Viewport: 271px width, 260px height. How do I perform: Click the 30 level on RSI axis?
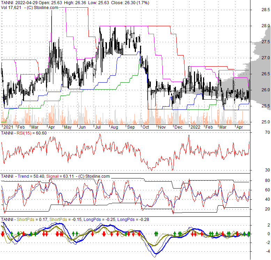[x=268, y=170]
